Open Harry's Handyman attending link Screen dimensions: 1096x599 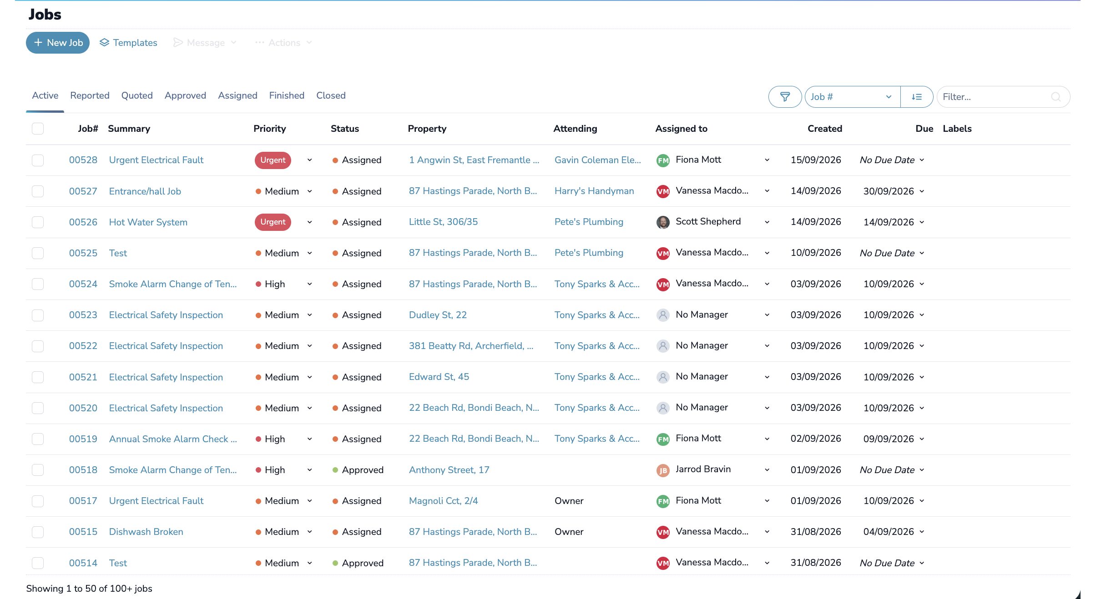[x=594, y=191]
